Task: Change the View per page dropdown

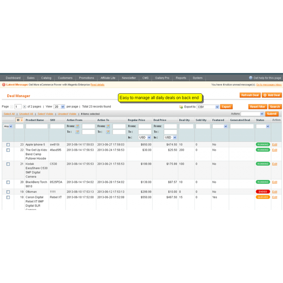Action: [59, 107]
